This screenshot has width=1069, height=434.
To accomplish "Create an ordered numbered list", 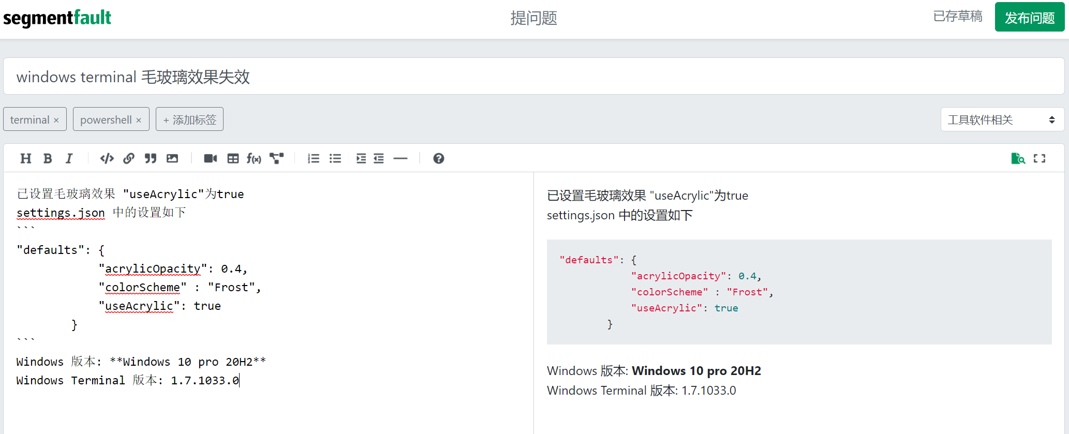I will (x=314, y=158).
